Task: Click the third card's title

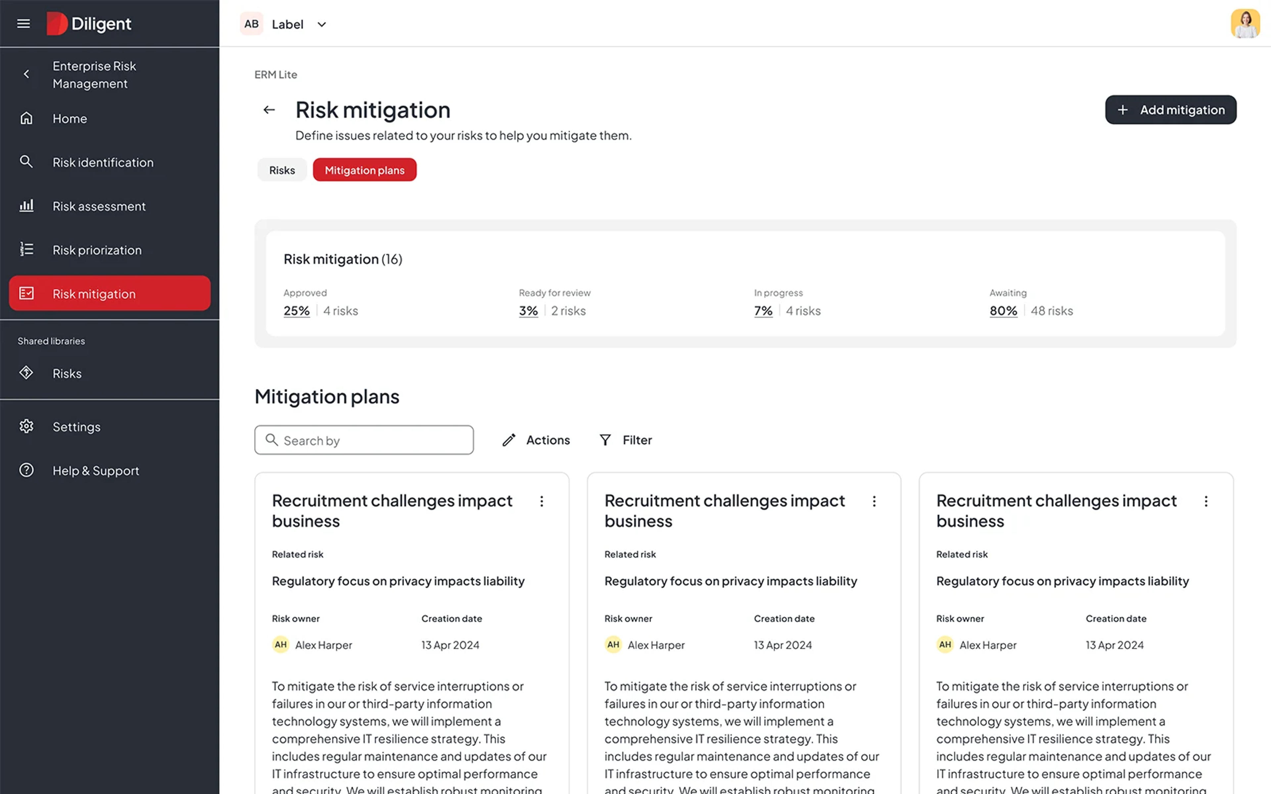Action: 1056,511
